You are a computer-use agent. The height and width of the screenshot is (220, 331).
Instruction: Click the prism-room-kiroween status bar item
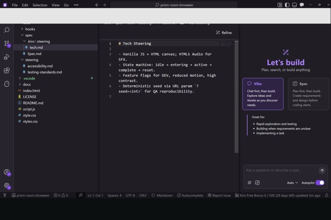30,195
